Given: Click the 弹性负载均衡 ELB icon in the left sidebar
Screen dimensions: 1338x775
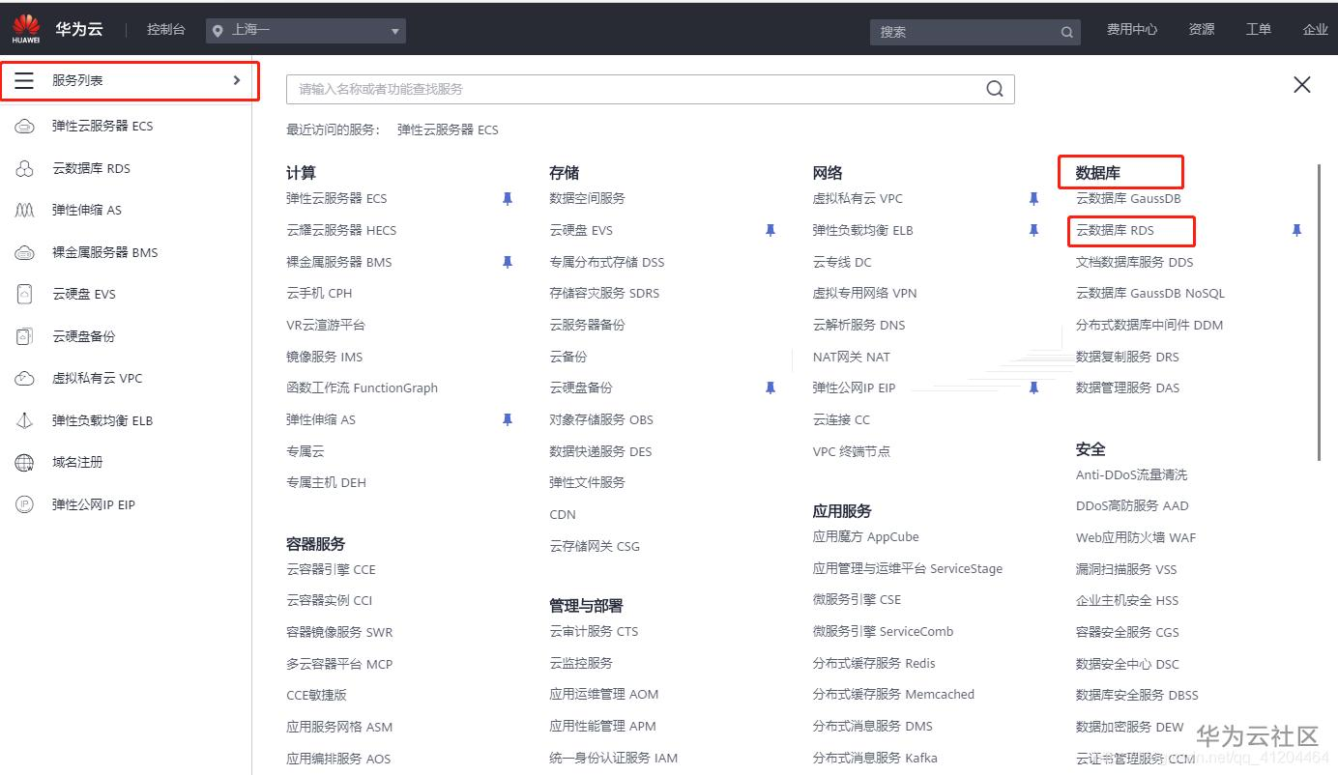Looking at the screenshot, I should tap(25, 420).
